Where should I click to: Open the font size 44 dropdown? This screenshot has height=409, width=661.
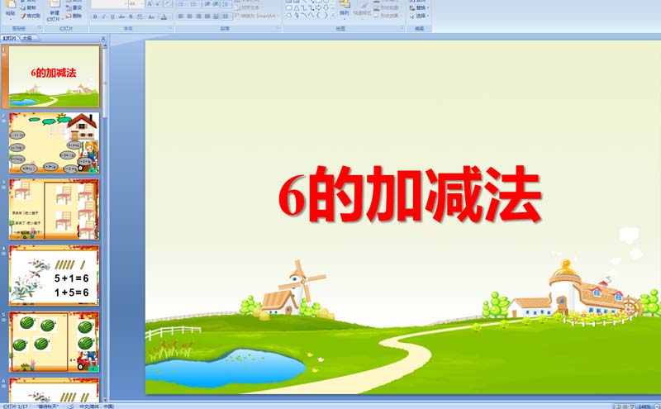pyautogui.click(x=141, y=4)
